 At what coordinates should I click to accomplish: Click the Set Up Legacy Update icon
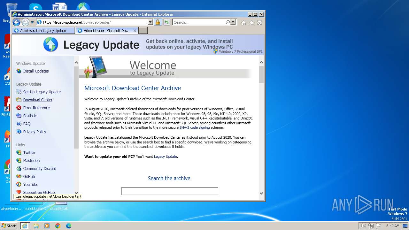pyautogui.click(x=19, y=92)
